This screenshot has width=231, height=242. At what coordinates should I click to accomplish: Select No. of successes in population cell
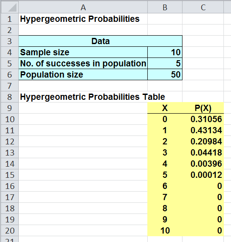pyautogui.click(x=83, y=63)
